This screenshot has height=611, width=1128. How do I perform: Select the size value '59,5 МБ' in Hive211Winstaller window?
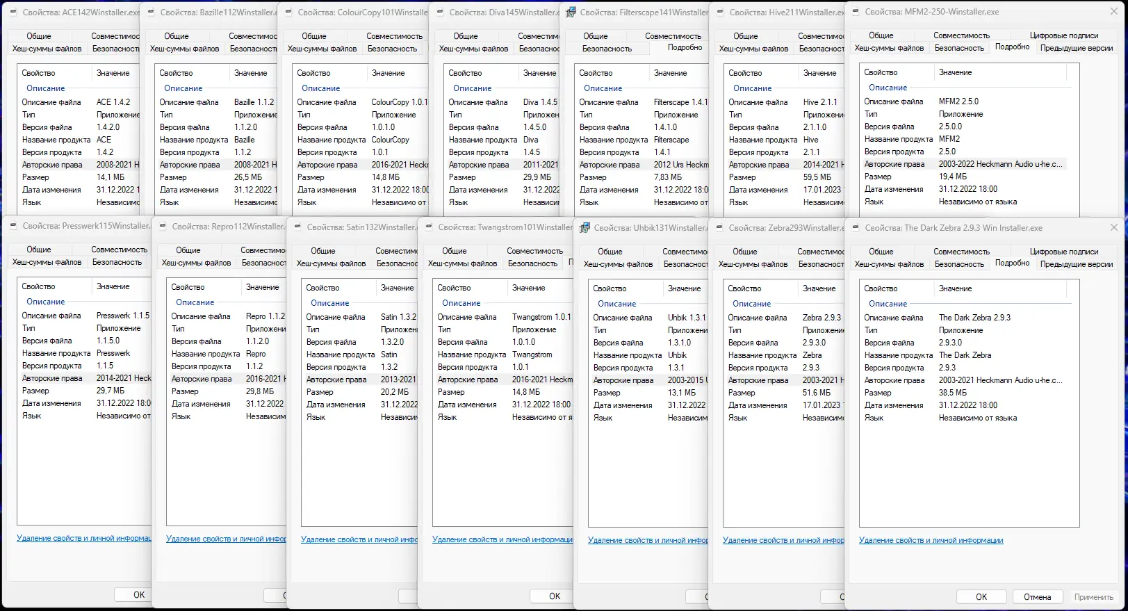[817, 177]
